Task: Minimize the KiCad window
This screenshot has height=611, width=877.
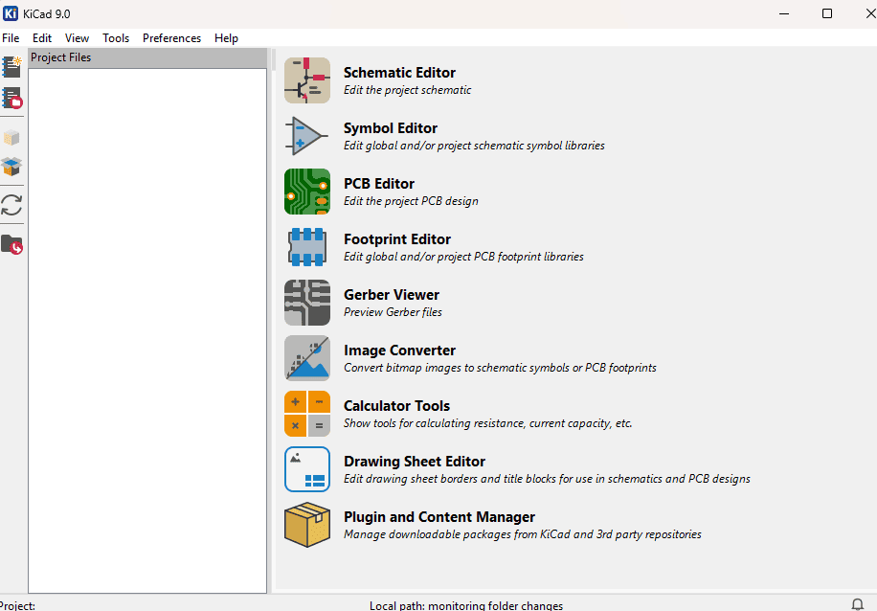Action: 784,13
